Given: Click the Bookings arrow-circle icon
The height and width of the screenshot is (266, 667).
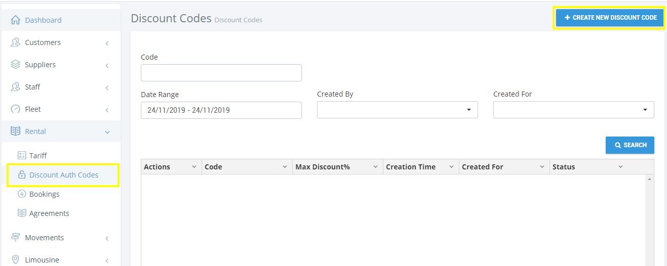Looking at the screenshot, I should pos(21,194).
